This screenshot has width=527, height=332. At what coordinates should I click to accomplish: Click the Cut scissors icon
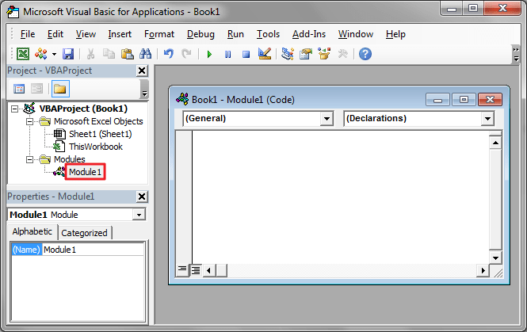90,54
